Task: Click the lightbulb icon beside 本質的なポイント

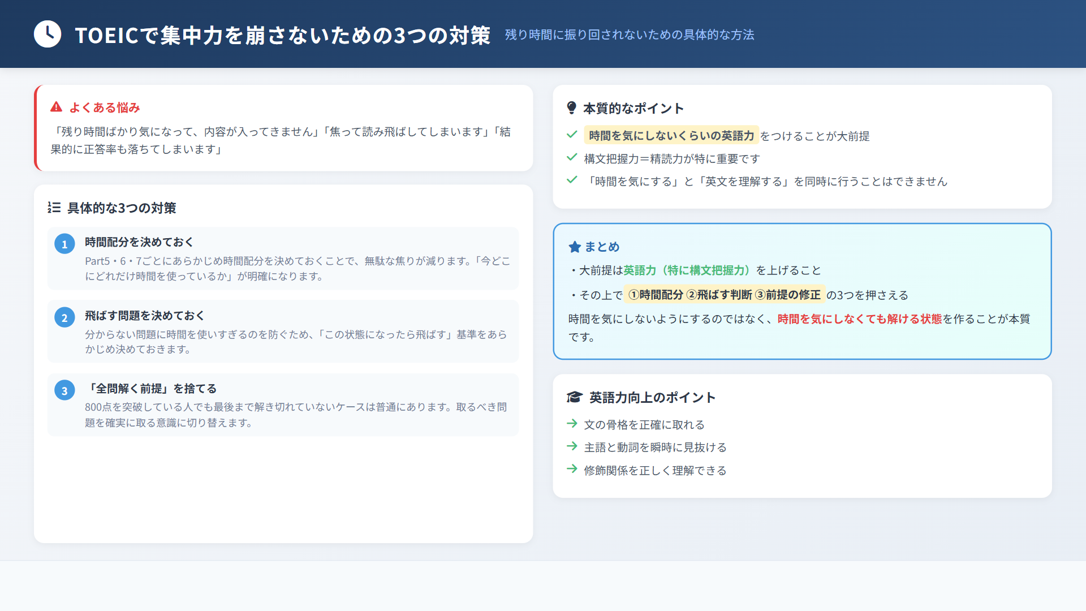Action: click(x=571, y=107)
